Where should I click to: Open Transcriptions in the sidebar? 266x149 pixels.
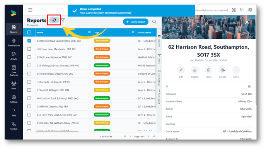point(14,43)
